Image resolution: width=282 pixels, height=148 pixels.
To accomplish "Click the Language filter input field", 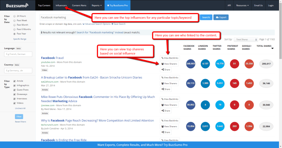I will [x=18, y=54].
